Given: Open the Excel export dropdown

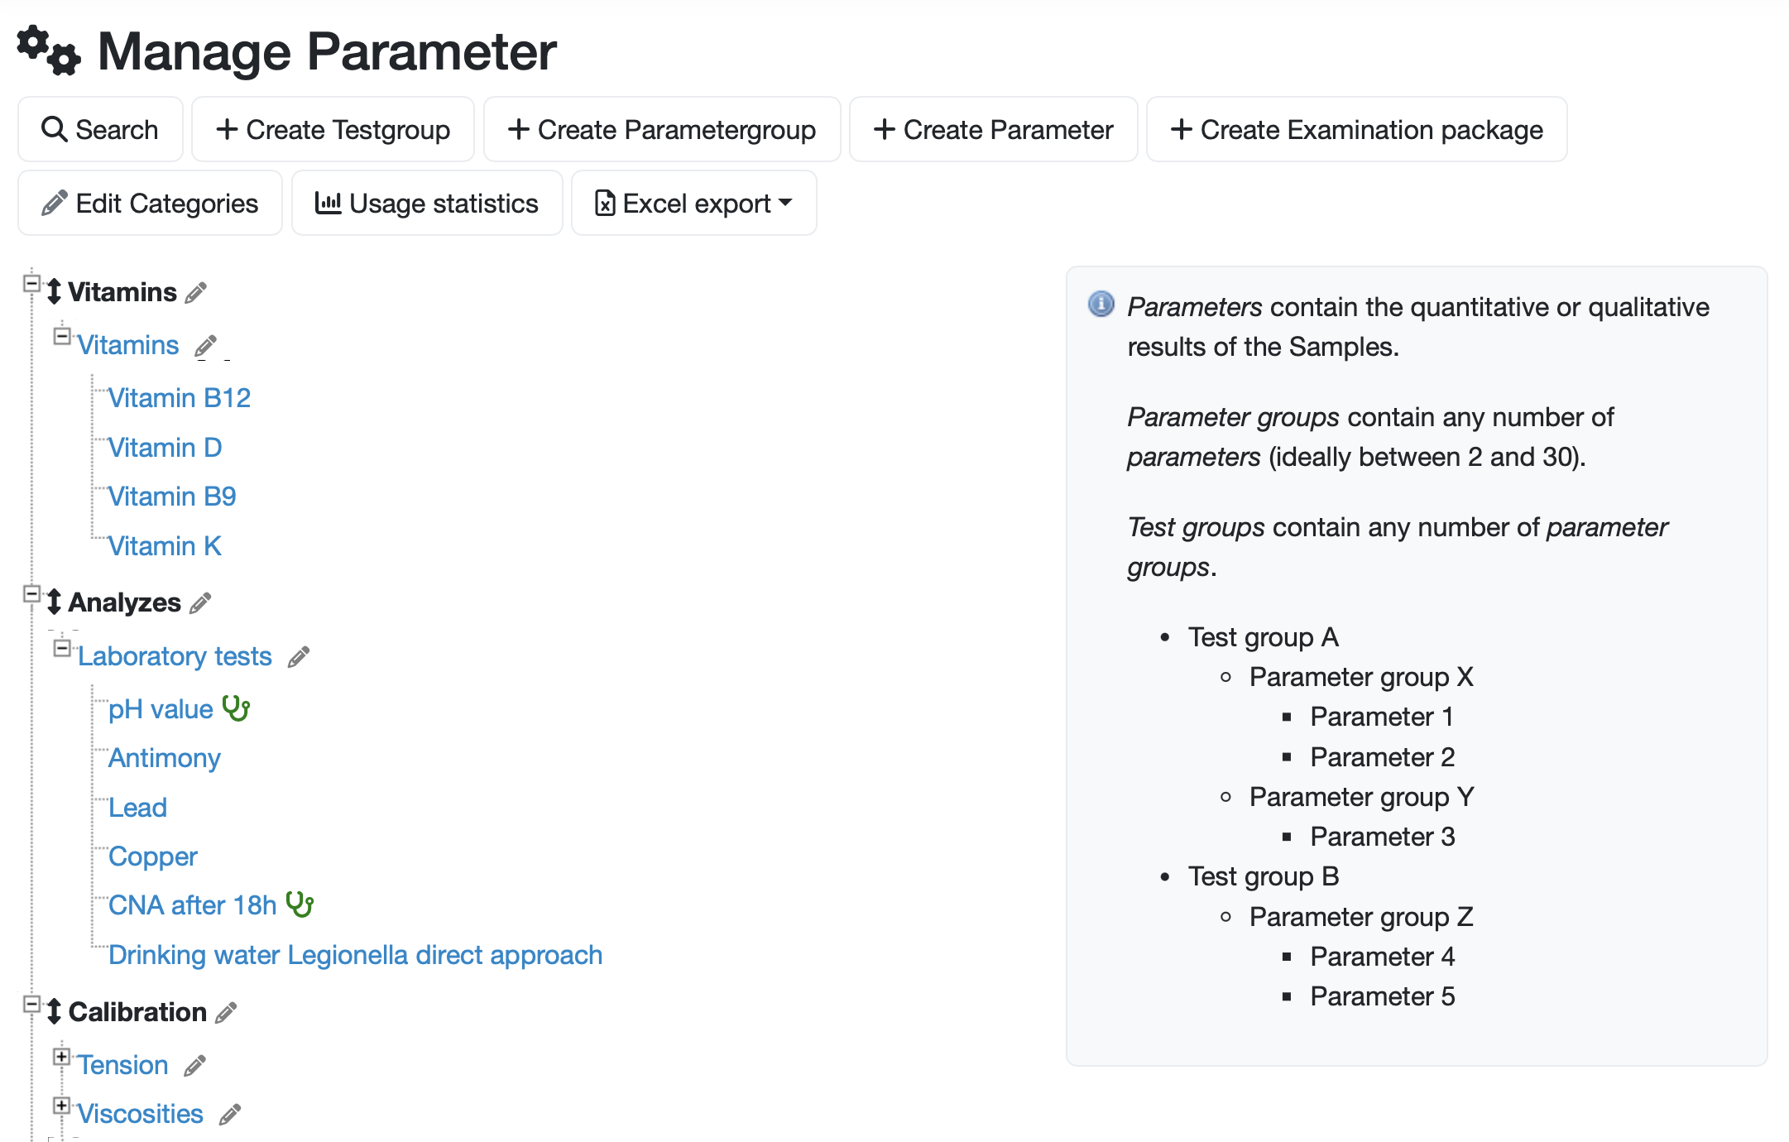Looking at the screenshot, I should 693,204.
